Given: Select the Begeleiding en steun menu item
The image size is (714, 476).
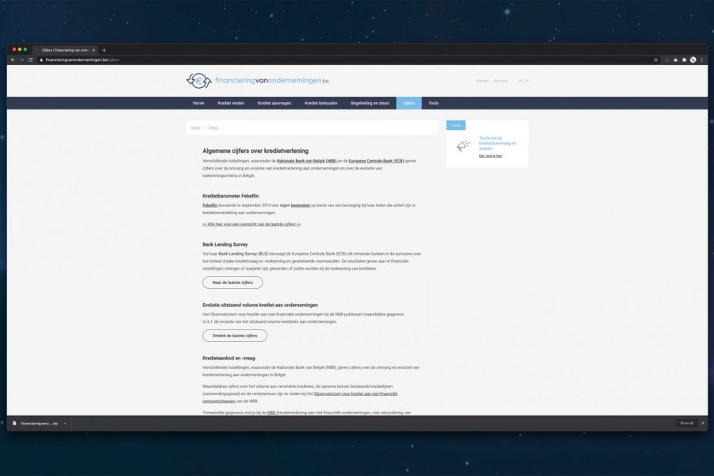Looking at the screenshot, I should pyautogui.click(x=371, y=103).
